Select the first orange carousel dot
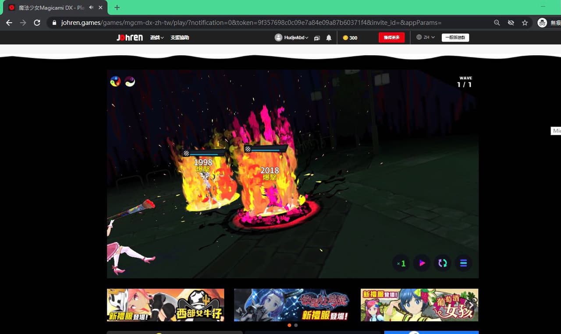The image size is (561, 334). coord(289,325)
